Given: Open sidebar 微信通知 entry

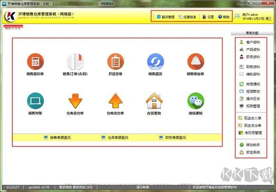Looking at the screenshot, I should point(250,84).
